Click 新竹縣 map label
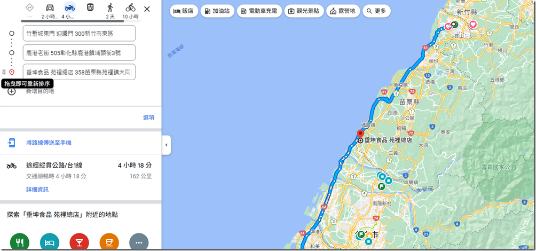This screenshot has width=536, height=251. 467,12
